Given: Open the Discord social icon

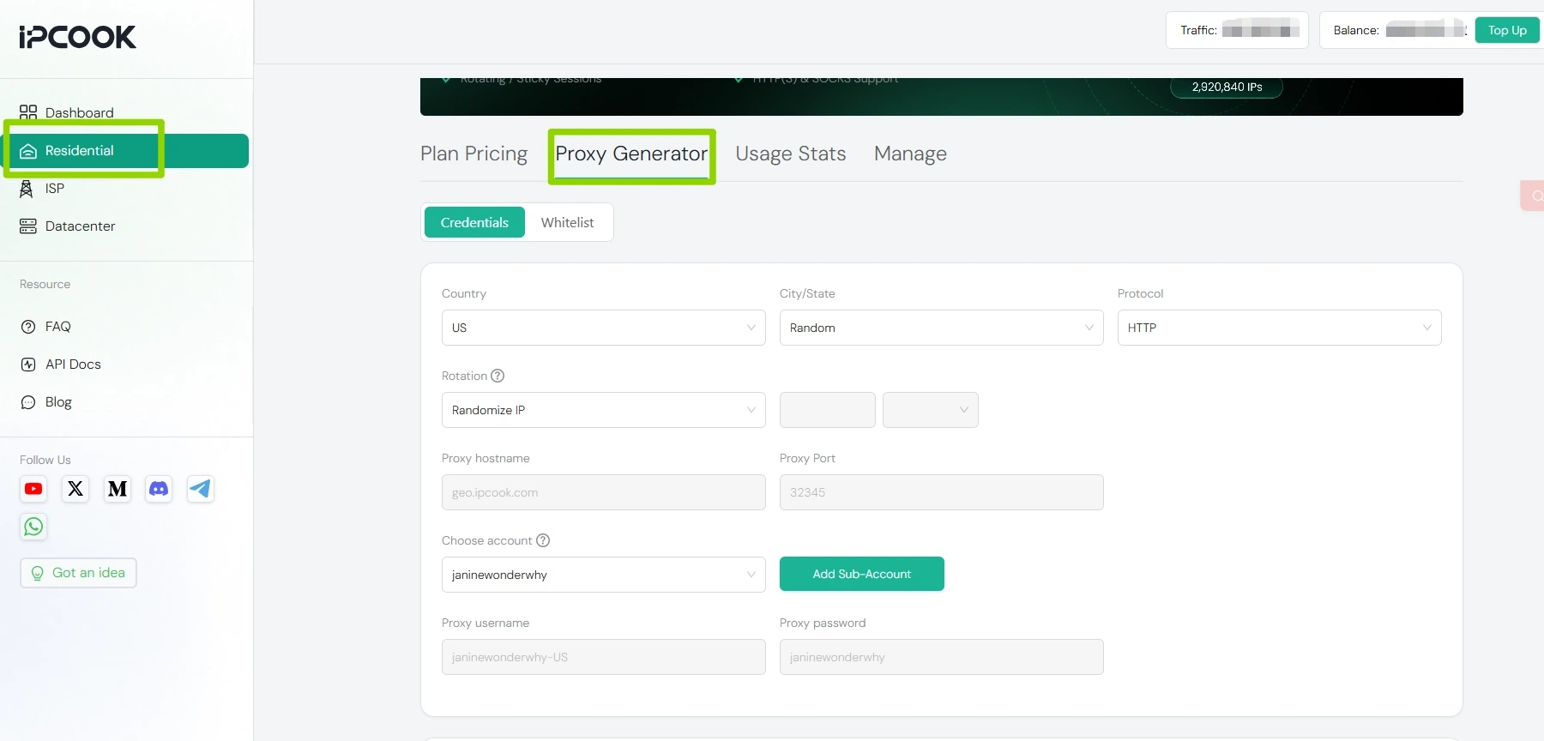Looking at the screenshot, I should (159, 489).
